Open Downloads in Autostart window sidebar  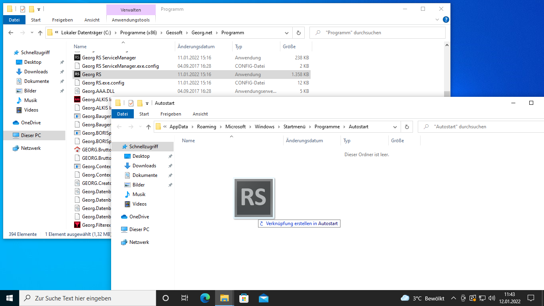pyautogui.click(x=144, y=166)
